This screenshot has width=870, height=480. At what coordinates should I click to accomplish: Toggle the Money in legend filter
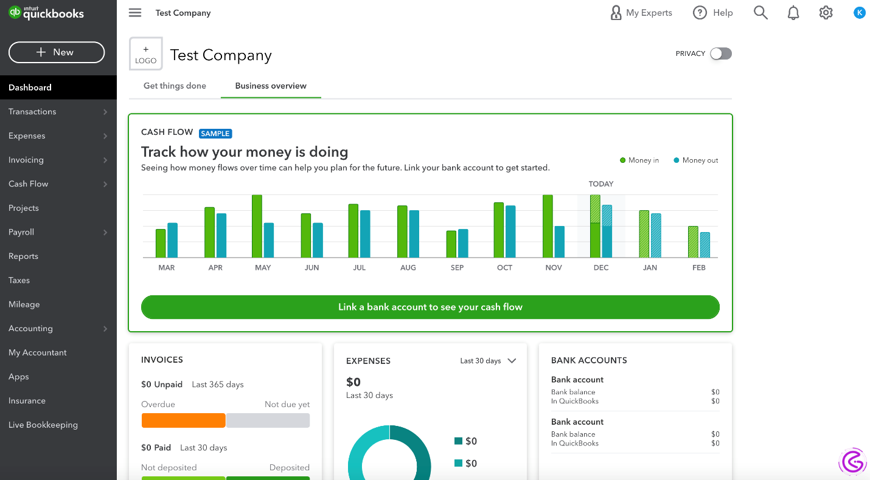click(639, 160)
